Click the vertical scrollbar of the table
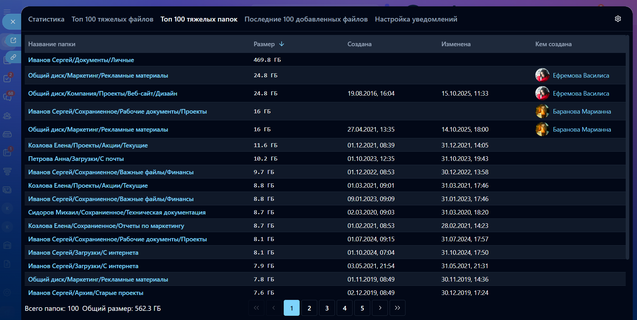637x320 pixels. pyautogui.click(x=627, y=148)
